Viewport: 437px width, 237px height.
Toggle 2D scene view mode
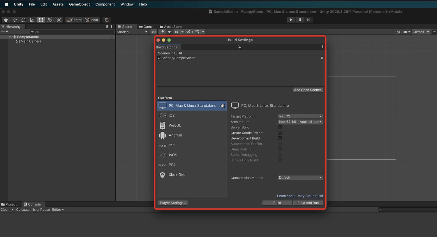pos(154,32)
